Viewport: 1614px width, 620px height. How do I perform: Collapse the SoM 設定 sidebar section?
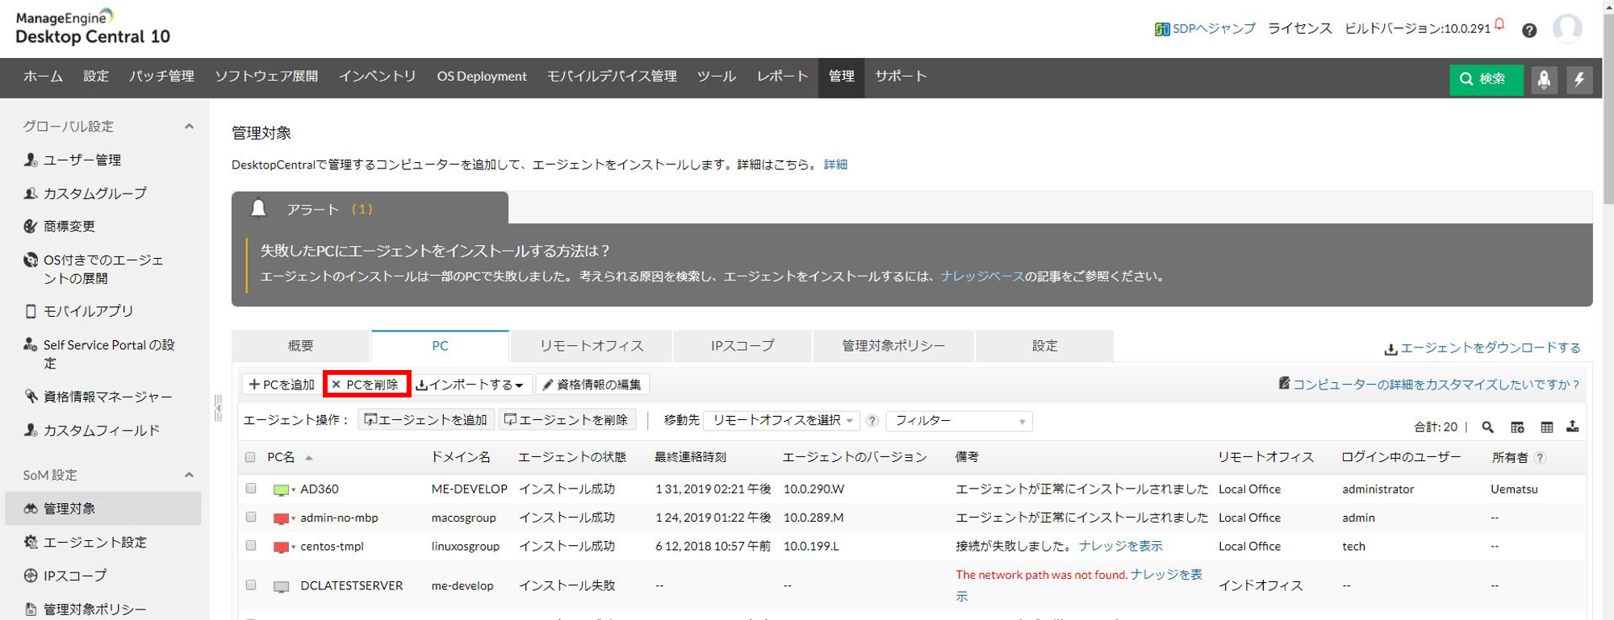coord(189,475)
